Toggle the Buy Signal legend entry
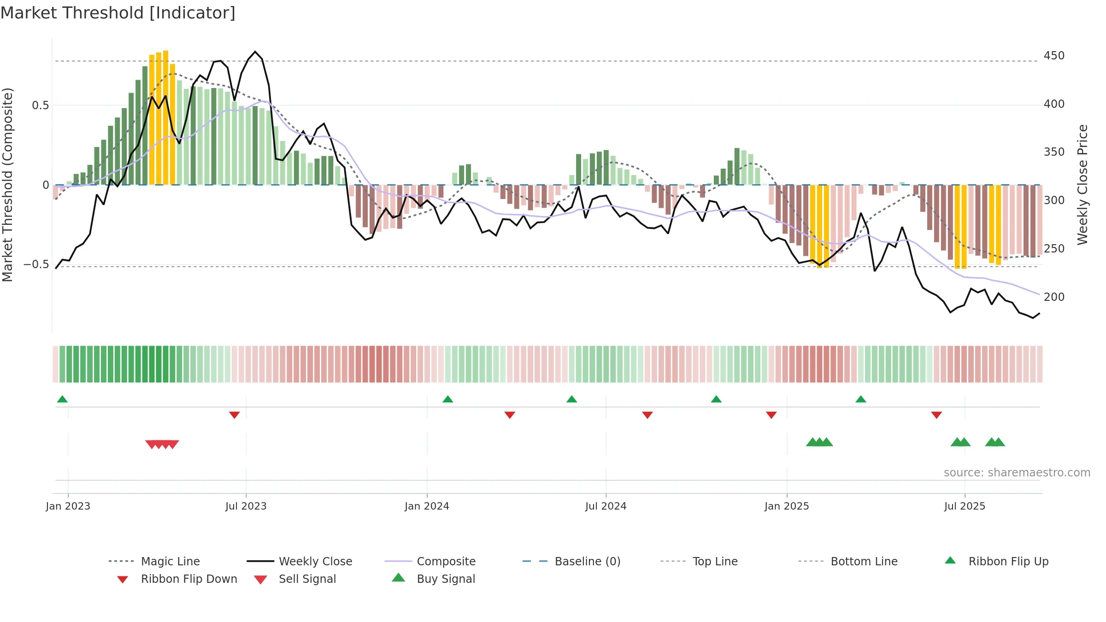 [433, 579]
